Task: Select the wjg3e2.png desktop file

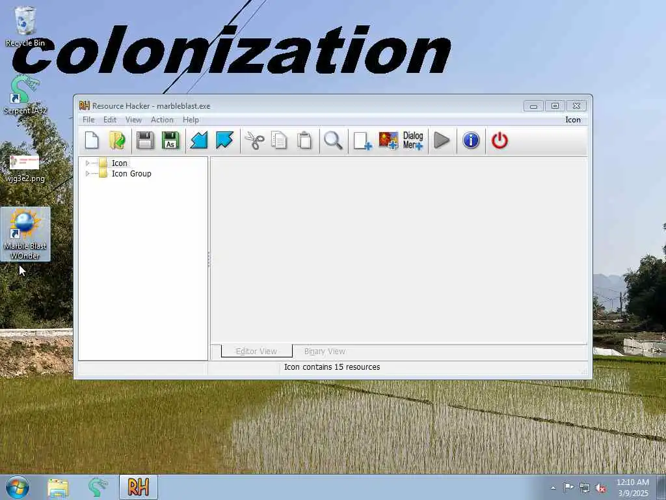Action: [x=25, y=169]
